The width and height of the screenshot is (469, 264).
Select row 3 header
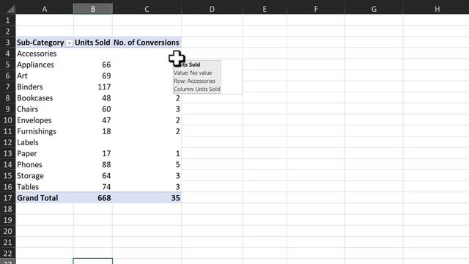(x=8, y=43)
